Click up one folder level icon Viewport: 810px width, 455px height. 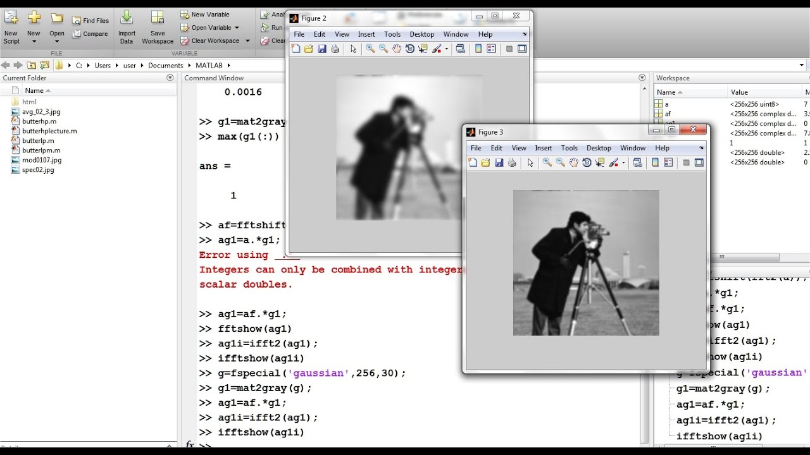point(32,65)
